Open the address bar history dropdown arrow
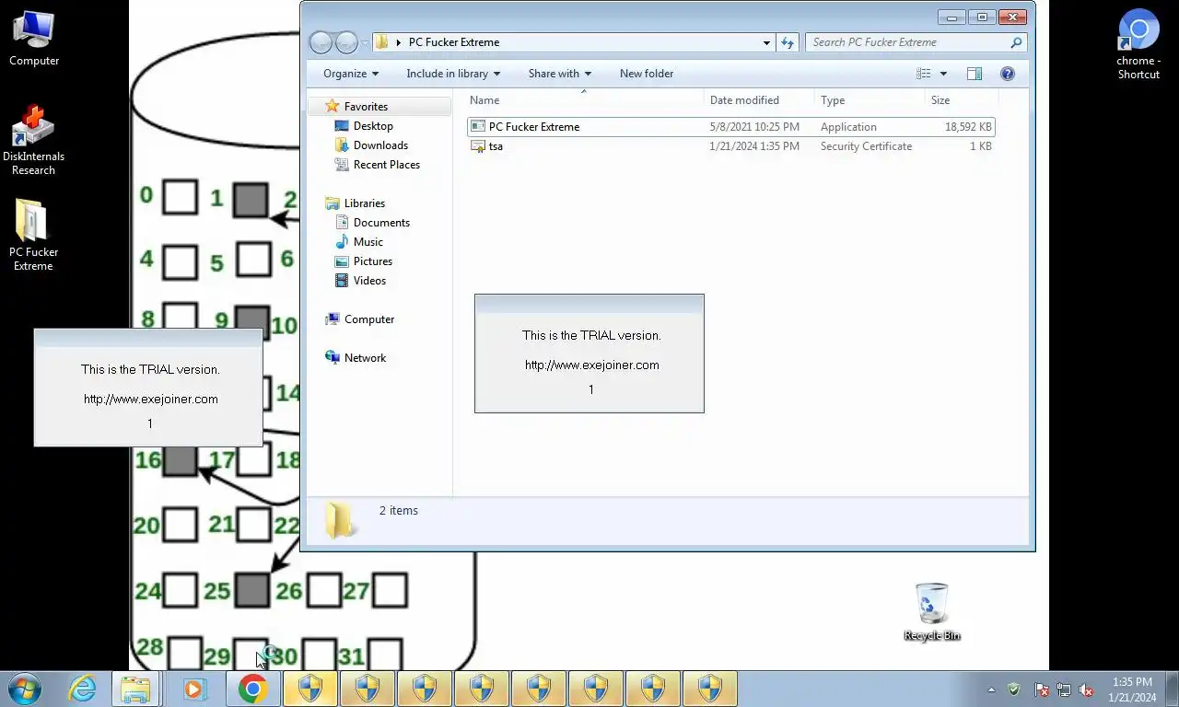The width and height of the screenshot is (1179, 707). (x=766, y=42)
